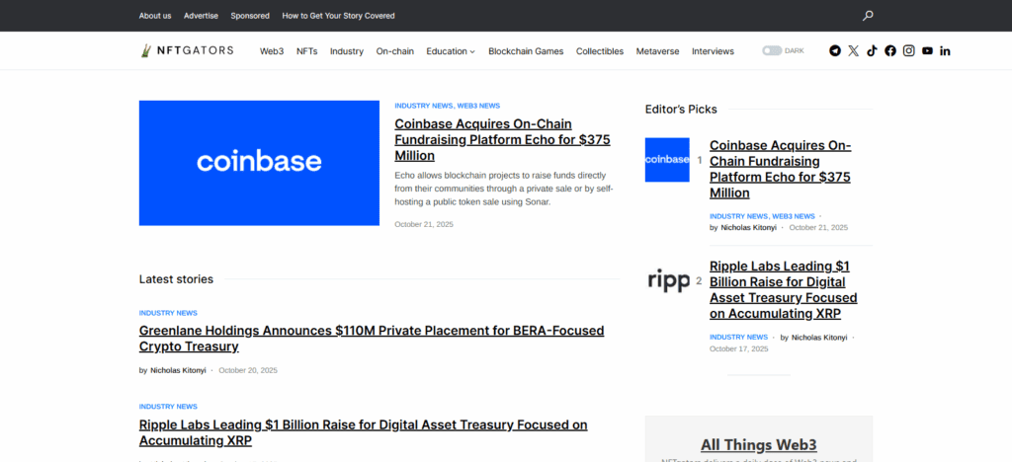Click the NFTgators logo
This screenshot has width=1012, height=462.
(x=187, y=51)
